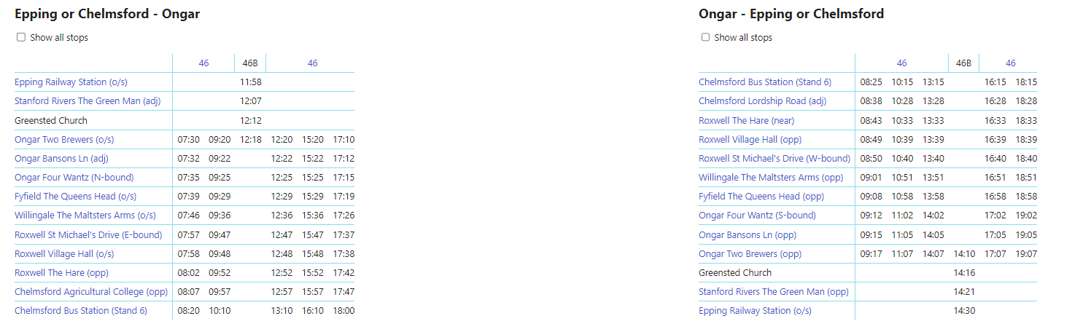Click Roxwell The Hare (opp) stop link

coord(61,272)
